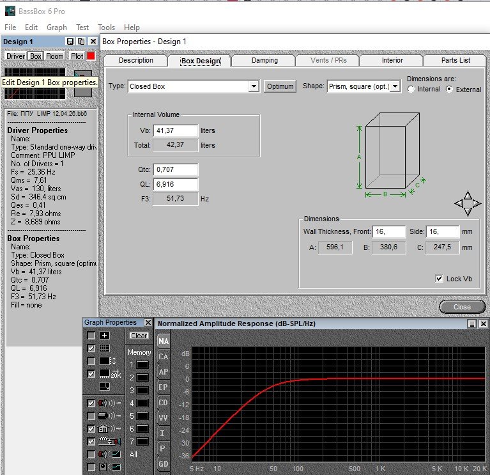Click the Vb internal volume input field

pyautogui.click(x=176, y=130)
